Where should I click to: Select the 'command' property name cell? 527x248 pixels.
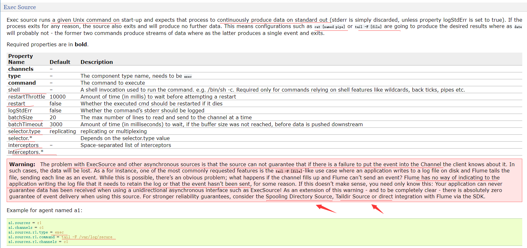click(x=22, y=83)
